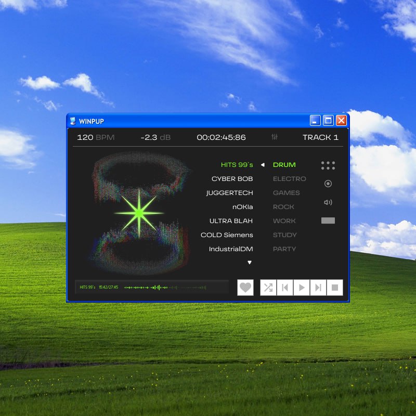Skip to previous track

[285, 288]
